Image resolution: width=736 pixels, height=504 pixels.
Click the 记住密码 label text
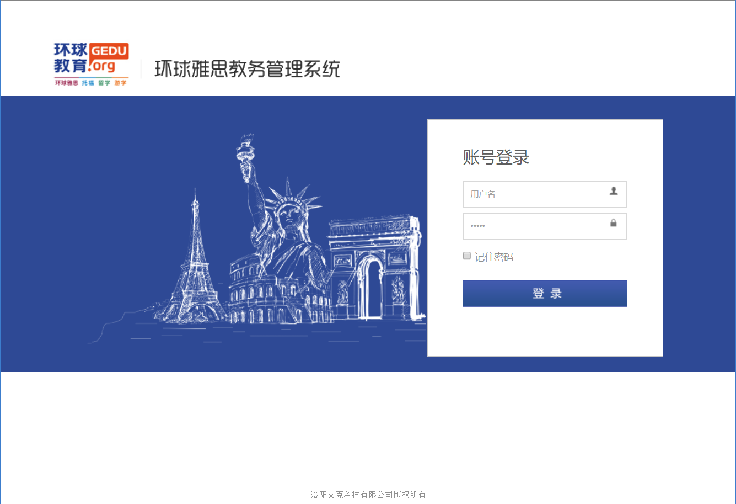(494, 257)
